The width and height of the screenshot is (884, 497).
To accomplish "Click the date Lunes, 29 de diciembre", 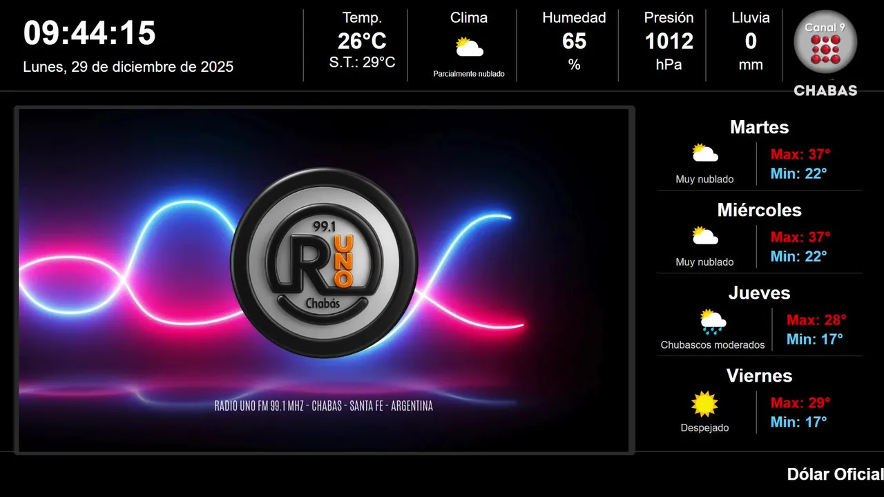I will coord(128,67).
